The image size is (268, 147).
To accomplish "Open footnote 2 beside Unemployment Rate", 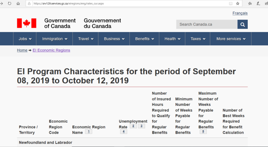I will 133,126.
